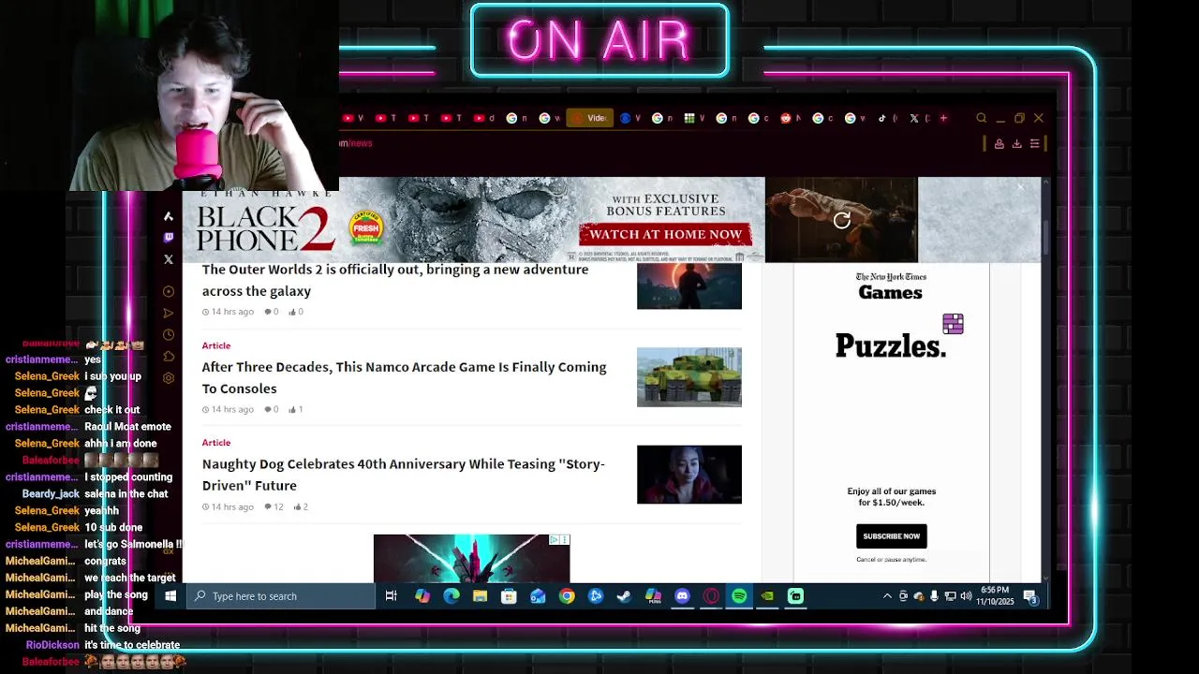
Task: Open the Black Phone 2 ad title
Action: click(265, 228)
